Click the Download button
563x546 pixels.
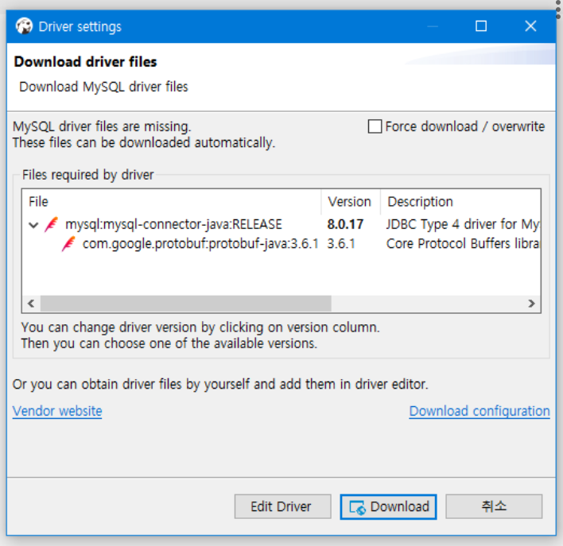(x=389, y=506)
